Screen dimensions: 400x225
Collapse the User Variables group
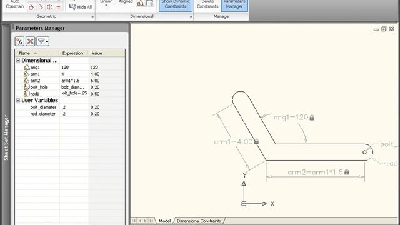(18, 100)
